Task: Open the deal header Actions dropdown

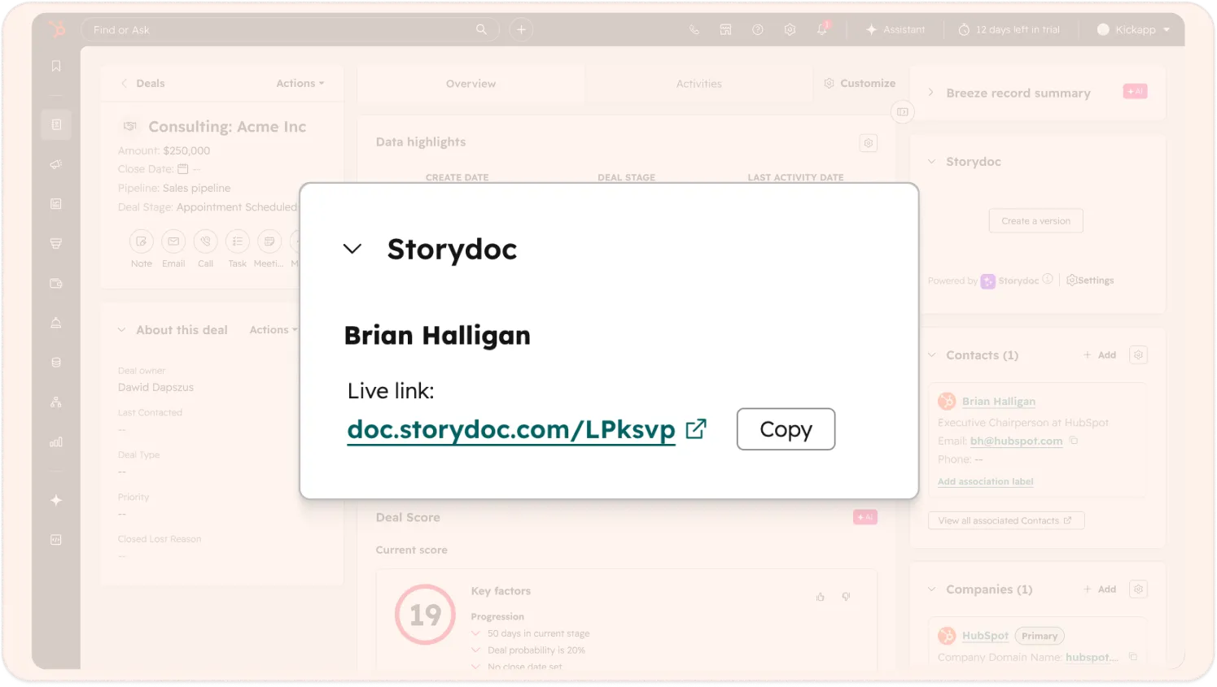Action: point(300,83)
